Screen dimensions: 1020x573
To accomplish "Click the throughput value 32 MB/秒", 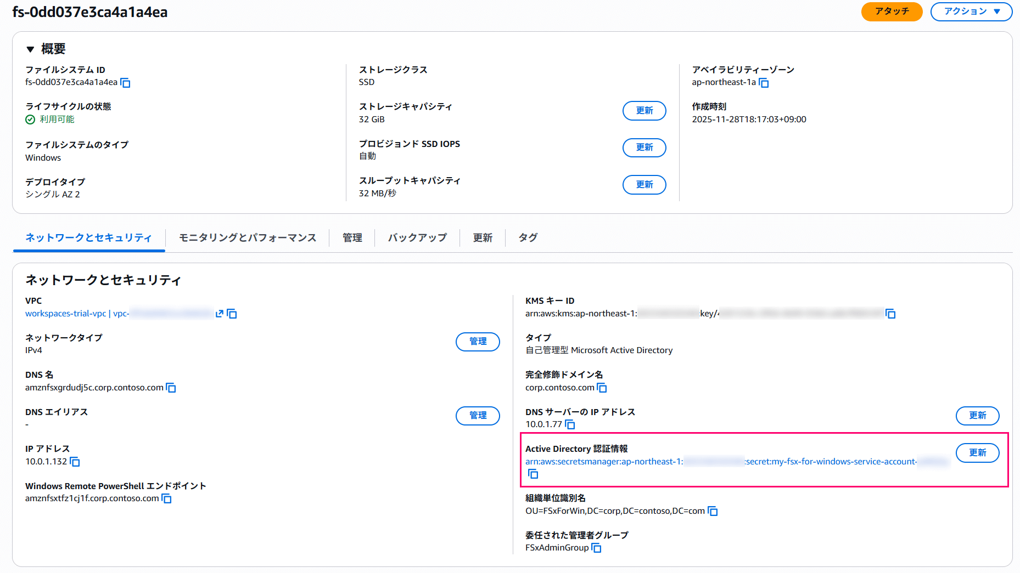I will (x=377, y=193).
